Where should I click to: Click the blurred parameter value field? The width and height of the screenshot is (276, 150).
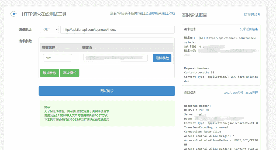click(x=115, y=58)
